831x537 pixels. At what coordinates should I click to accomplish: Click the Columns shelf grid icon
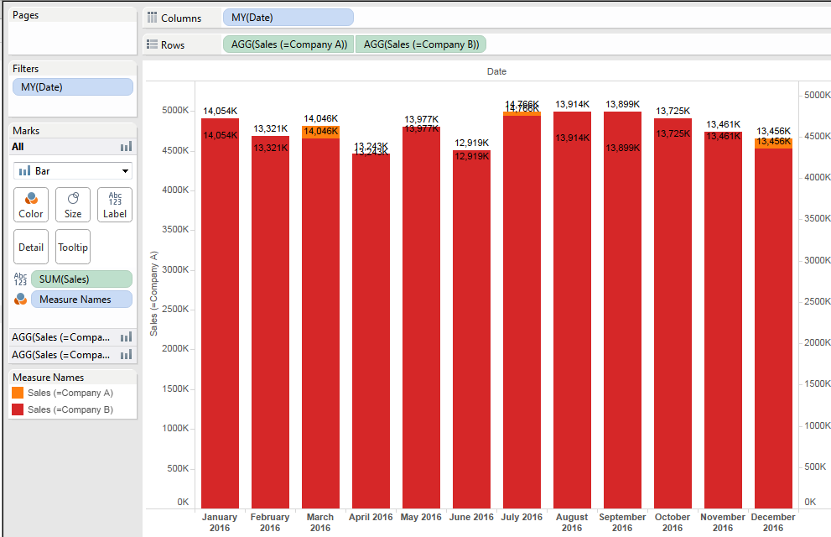click(x=152, y=18)
